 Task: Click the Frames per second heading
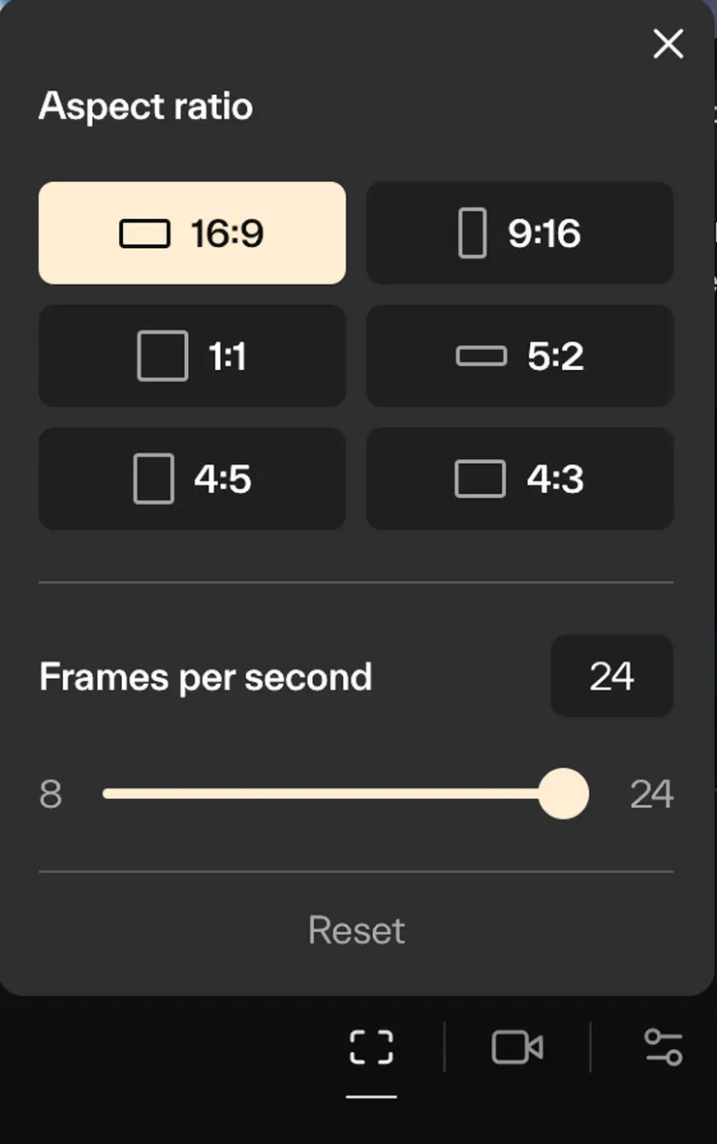[205, 677]
